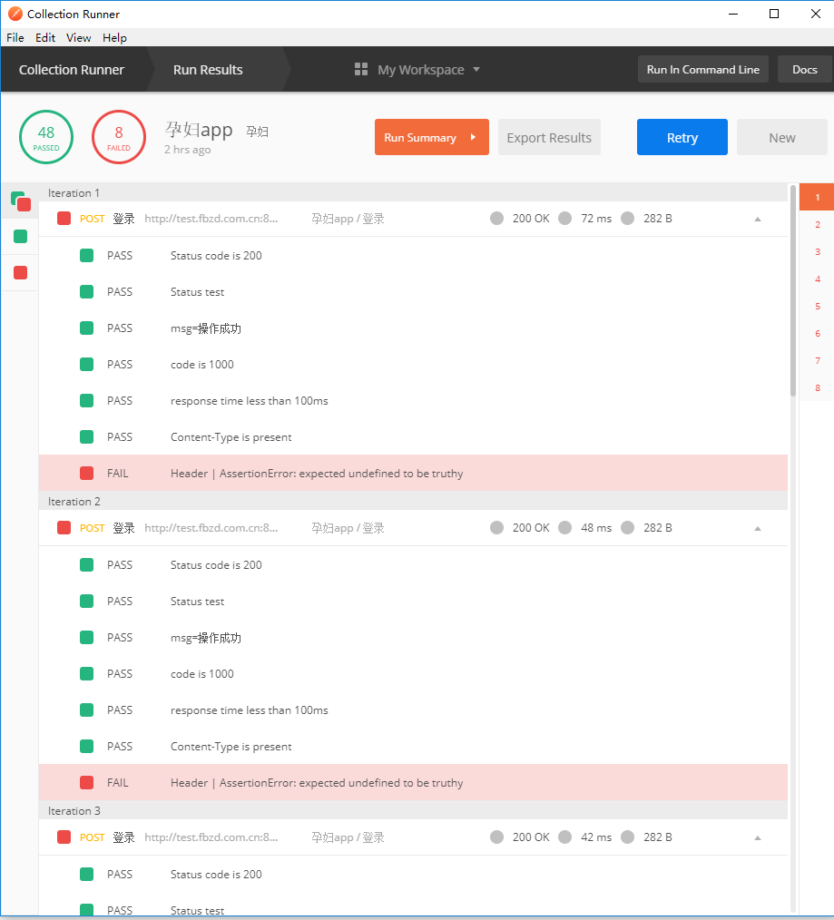The width and height of the screenshot is (834, 920).
Task: Jump to iteration 2 in right index
Action: (x=817, y=225)
